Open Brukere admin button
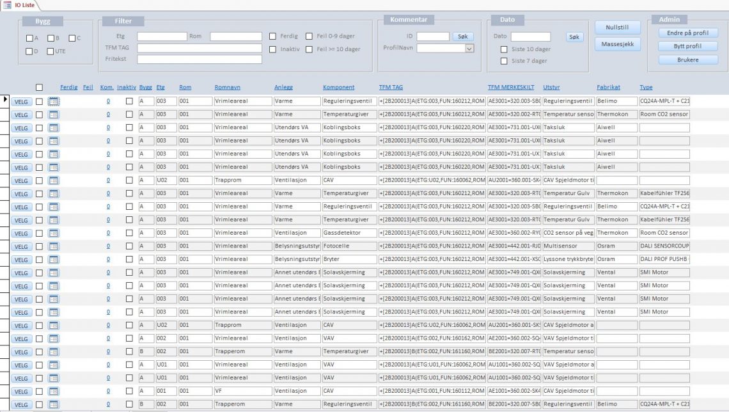 (x=687, y=59)
